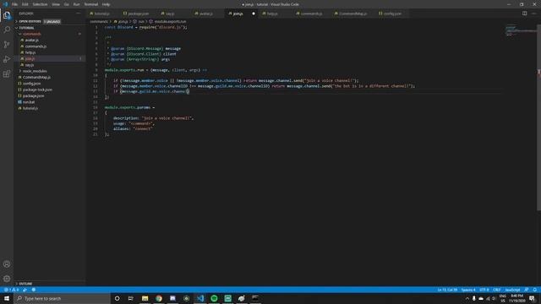The width and height of the screenshot is (541, 304).
Task: Open the Extensions view
Action: coord(7,74)
